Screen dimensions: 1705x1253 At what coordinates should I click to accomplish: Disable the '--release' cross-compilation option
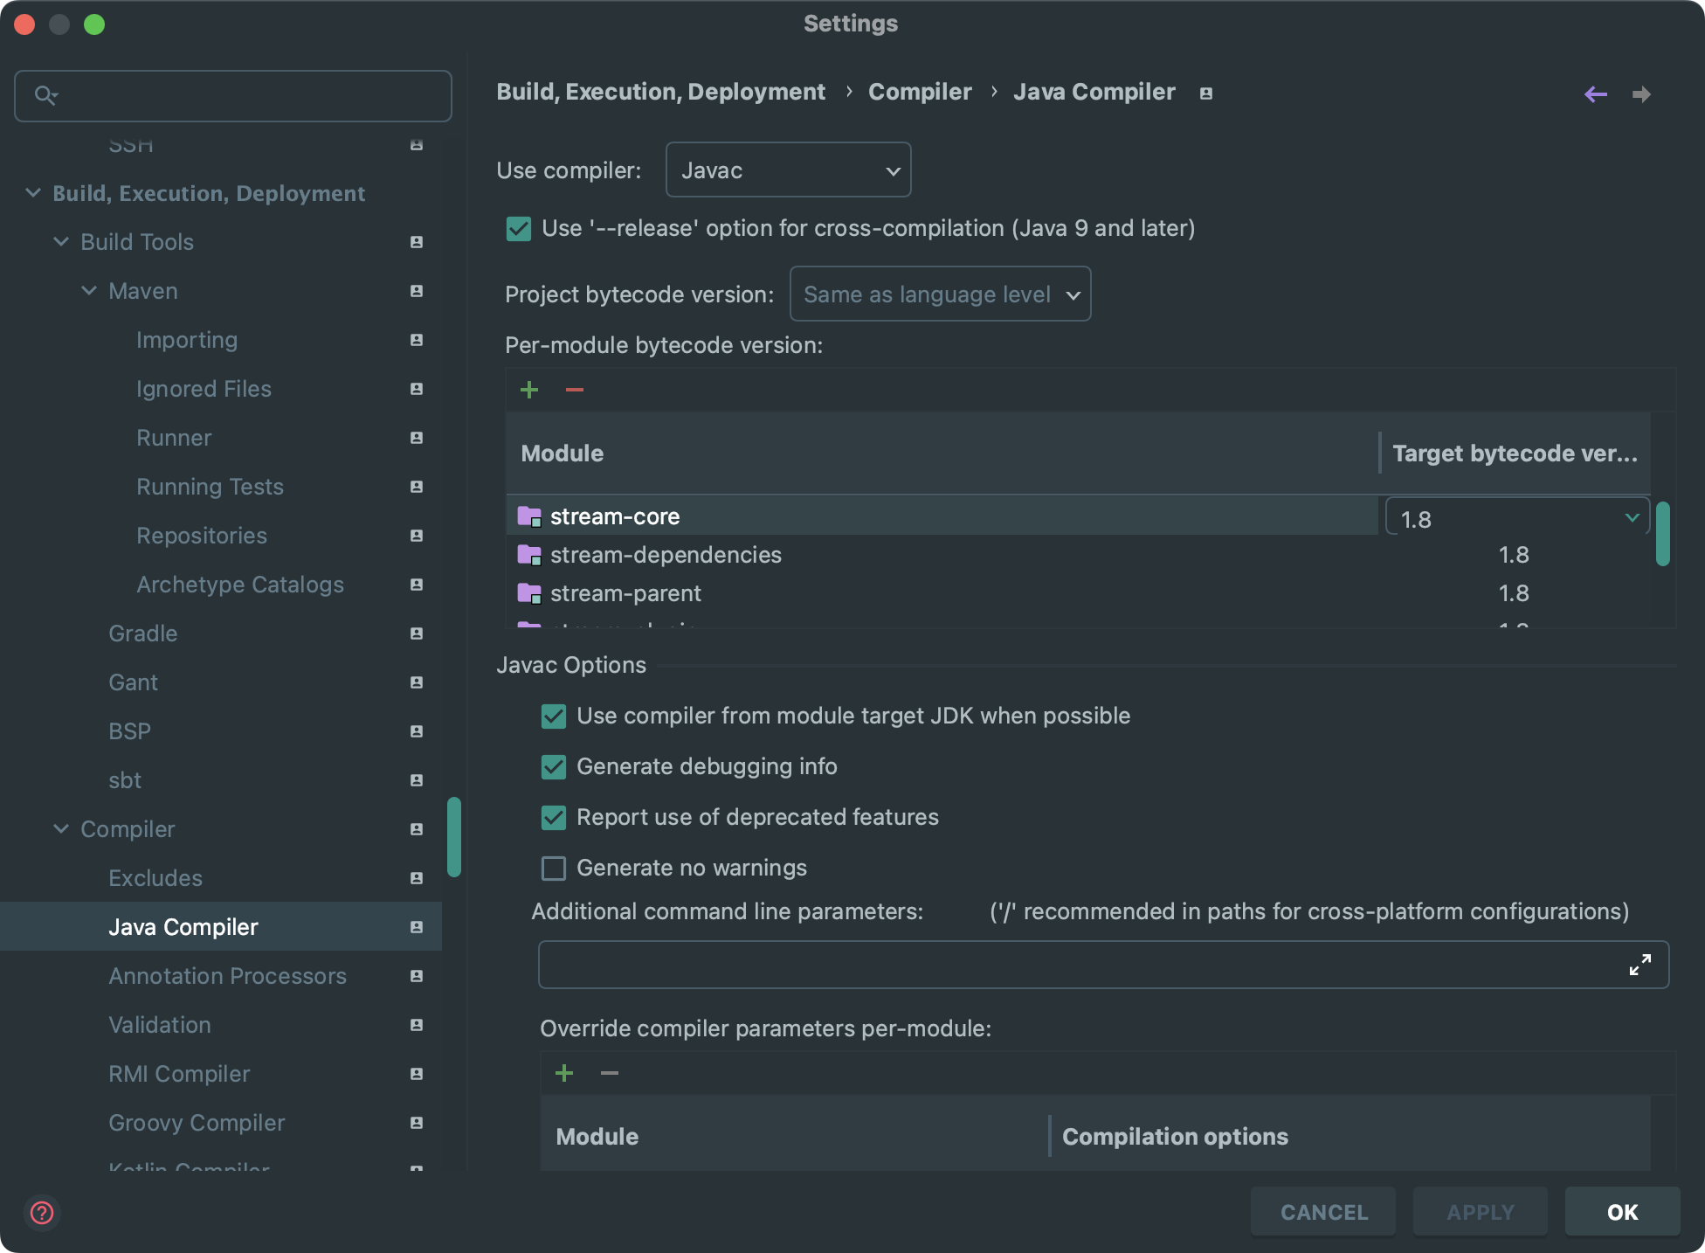[519, 229]
